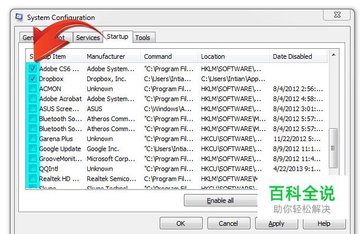The width and height of the screenshot is (363, 234).
Task: Sort by Location column header
Action: (x=233, y=56)
